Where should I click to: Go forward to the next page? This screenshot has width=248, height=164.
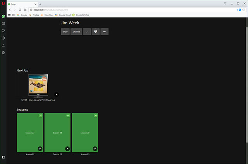click(15, 10)
